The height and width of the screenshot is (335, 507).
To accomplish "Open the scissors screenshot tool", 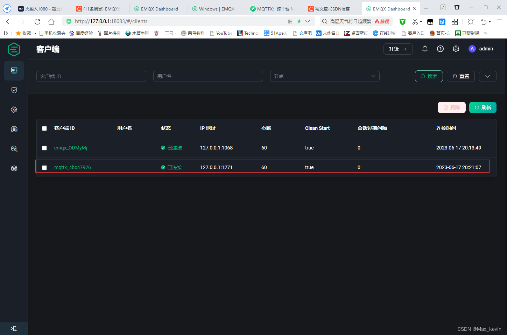I will click(x=415, y=22).
